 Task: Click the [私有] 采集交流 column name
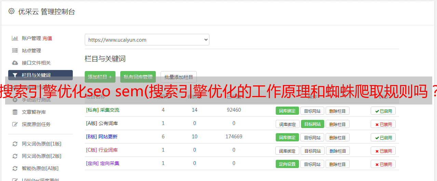103,110
